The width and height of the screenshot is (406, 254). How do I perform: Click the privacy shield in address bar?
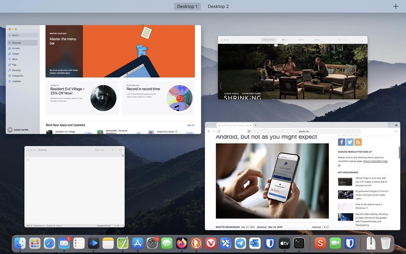249,131
